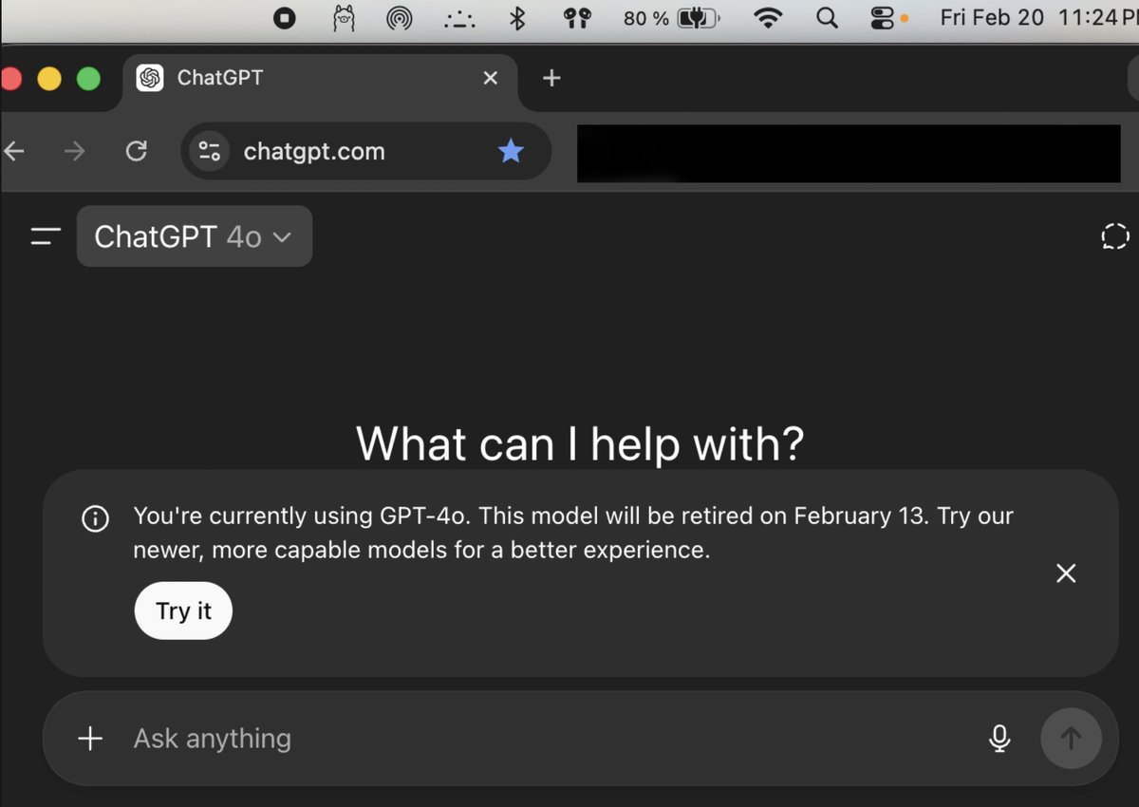The image size is (1139, 807).
Task: Expand the ChatGPT 4o model selector
Action: [x=195, y=236]
